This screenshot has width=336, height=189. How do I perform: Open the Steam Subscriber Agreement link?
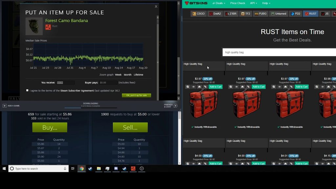(x=77, y=91)
